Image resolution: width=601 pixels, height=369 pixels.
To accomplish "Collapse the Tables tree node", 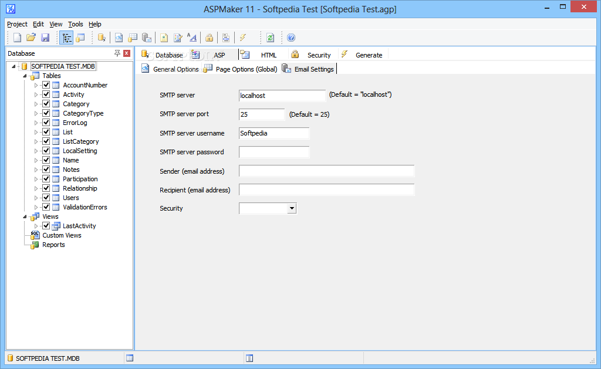I will pos(25,76).
